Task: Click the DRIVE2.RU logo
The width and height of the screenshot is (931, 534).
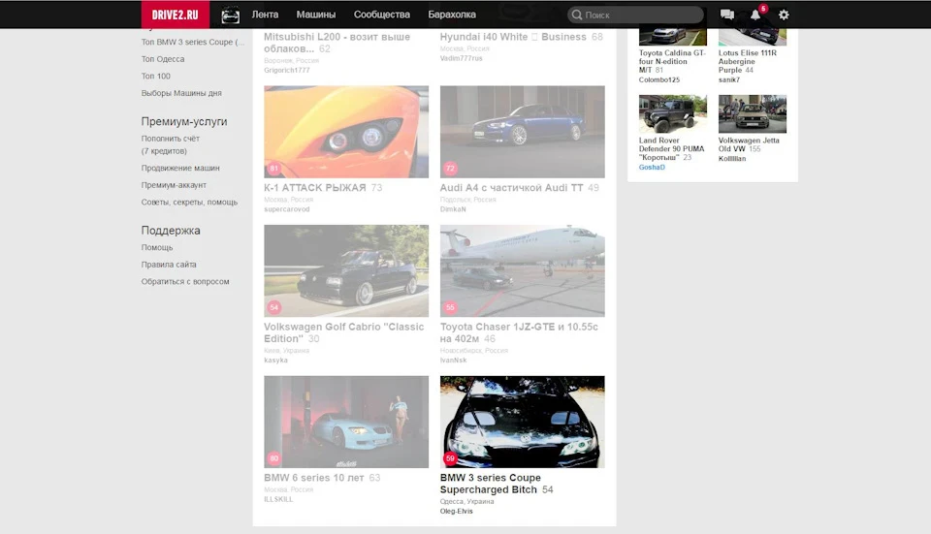Action: [176, 15]
